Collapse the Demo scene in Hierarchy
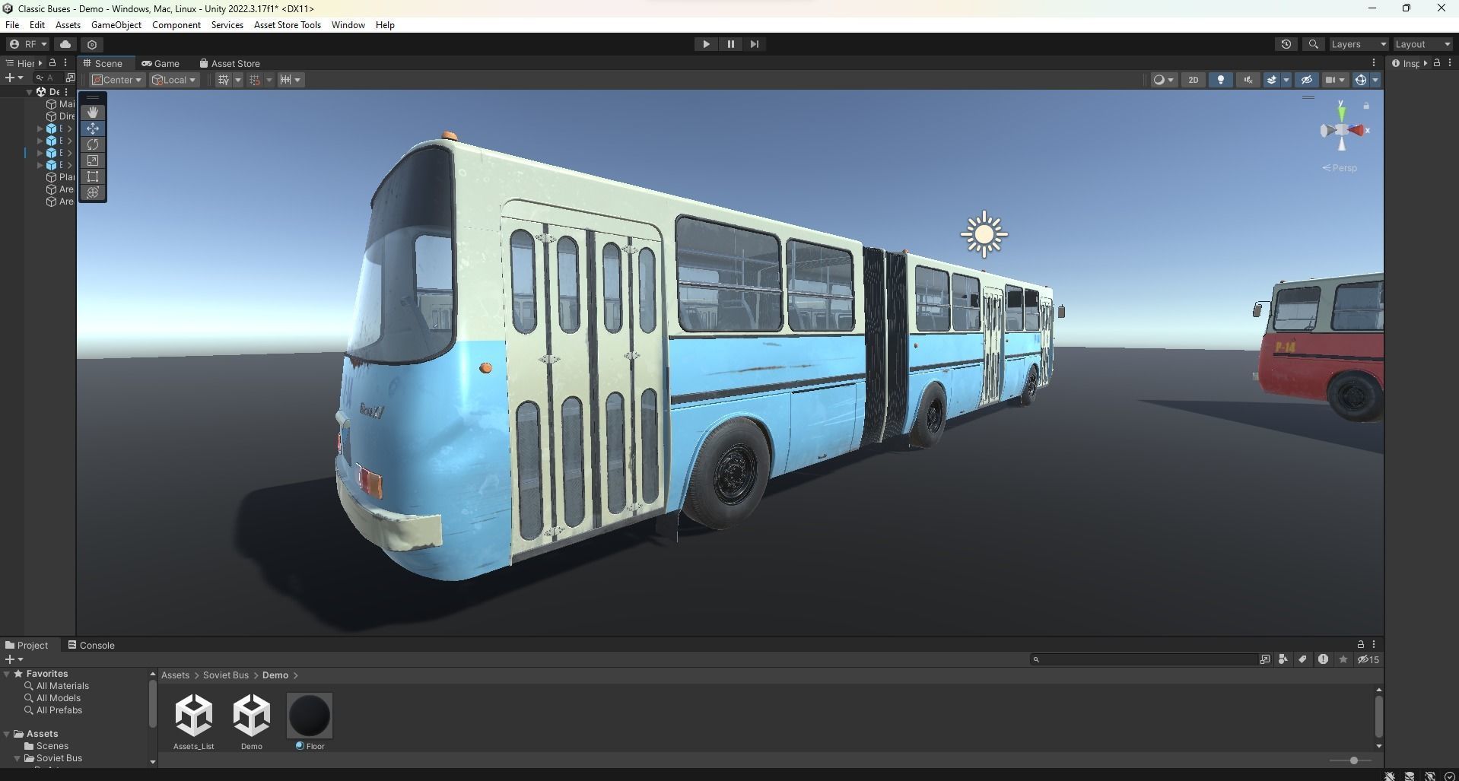Viewport: 1459px width, 781px height. 30,91
